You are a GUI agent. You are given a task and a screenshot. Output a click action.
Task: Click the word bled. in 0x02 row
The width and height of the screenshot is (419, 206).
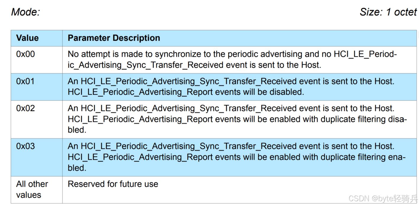77,130
